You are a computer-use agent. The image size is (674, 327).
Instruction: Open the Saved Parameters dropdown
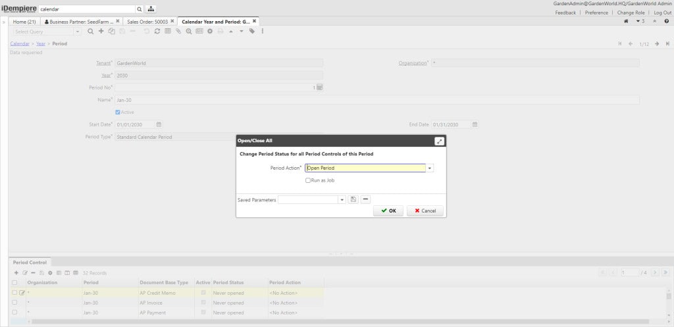click(x=342, y=199)
